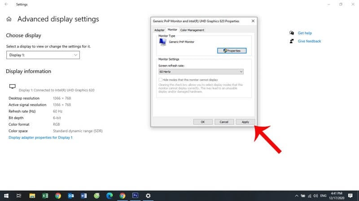The height and width of the screenshot is (201, 359).
Task: Click the Home icon beside Advanced display settings
Action: click(9, 19)
